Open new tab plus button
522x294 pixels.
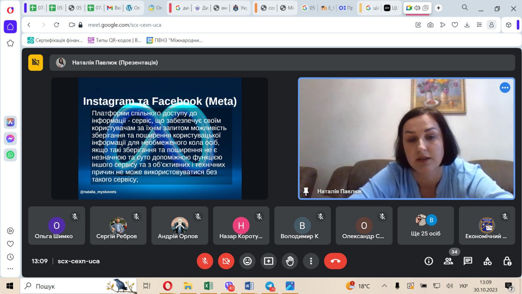[x=438, y=8]
